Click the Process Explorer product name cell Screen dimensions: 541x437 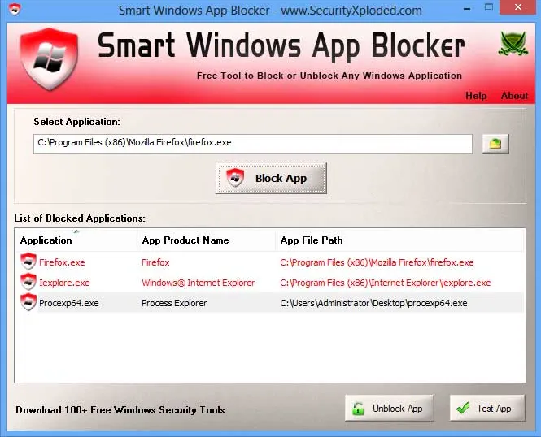pyautogui.click(x=174, y=303)
